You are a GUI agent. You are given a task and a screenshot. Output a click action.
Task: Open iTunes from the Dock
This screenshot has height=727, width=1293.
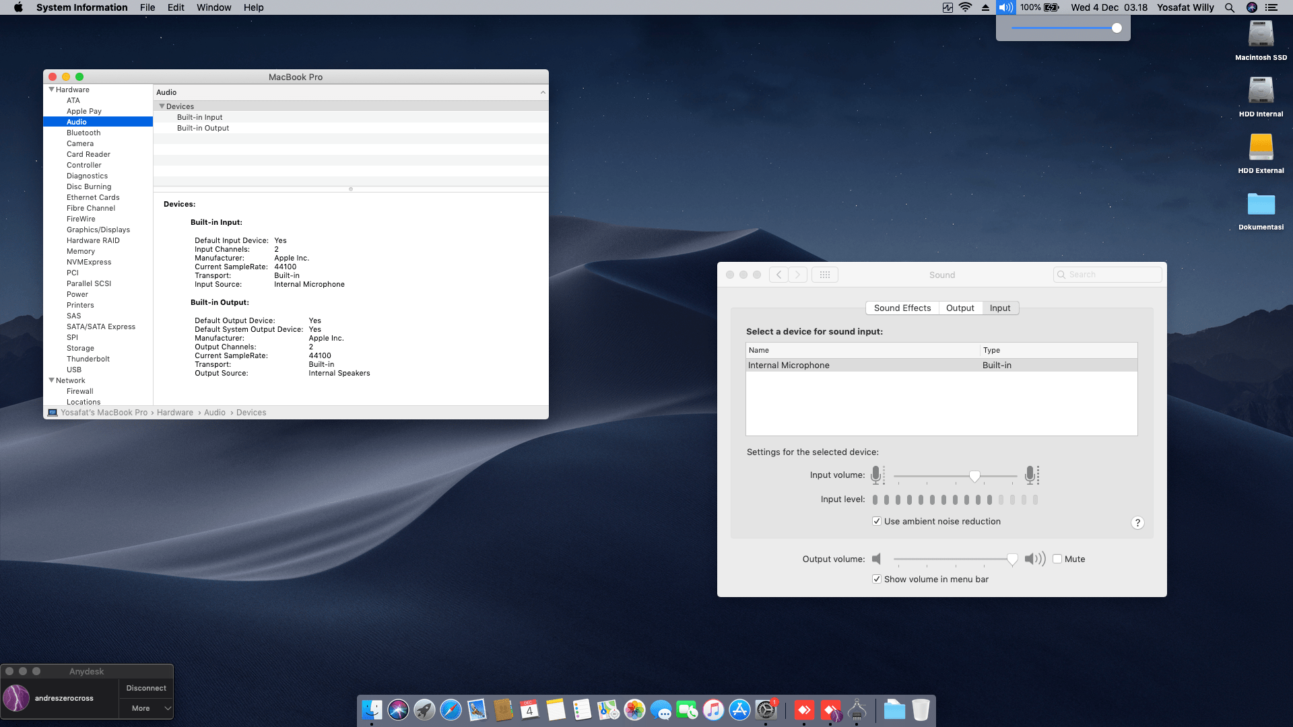pos(712,710)
